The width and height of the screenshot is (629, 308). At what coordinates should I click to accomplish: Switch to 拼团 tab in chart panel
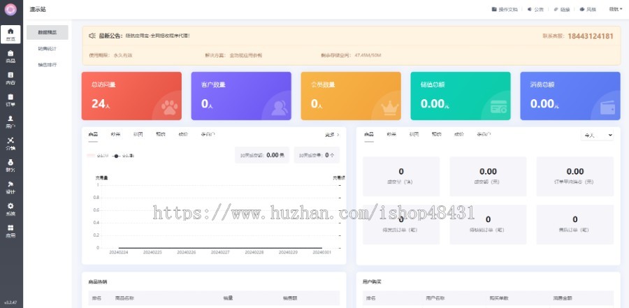pos(138,134)
